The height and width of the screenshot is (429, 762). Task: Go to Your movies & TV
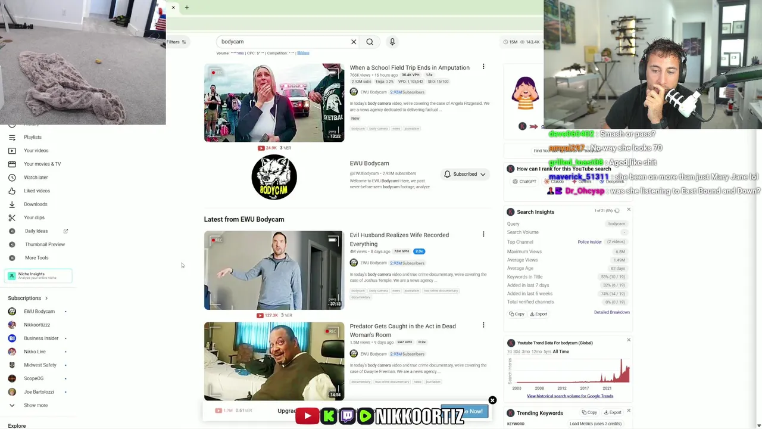(42, 164)
